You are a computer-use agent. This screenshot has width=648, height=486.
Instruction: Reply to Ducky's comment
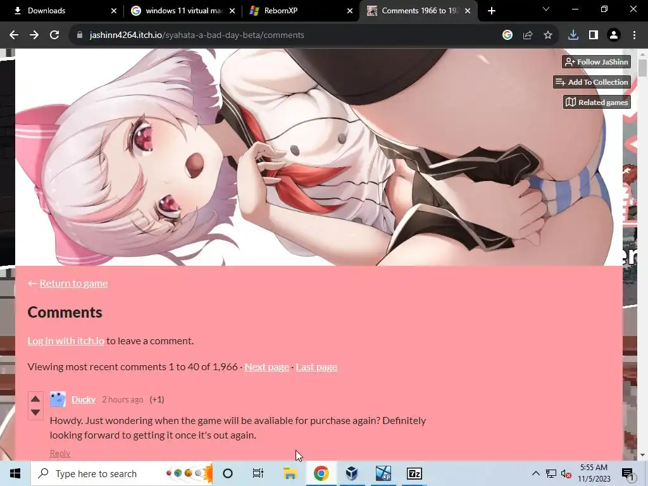pyautogui.click(x=60, y=453)
